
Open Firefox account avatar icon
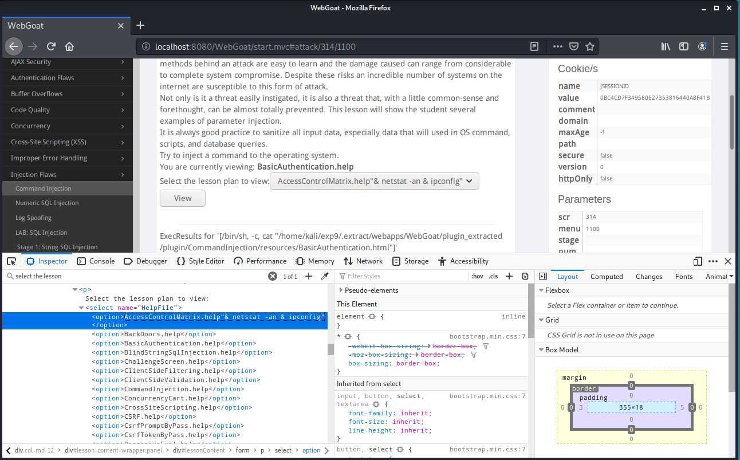[702, 46]
